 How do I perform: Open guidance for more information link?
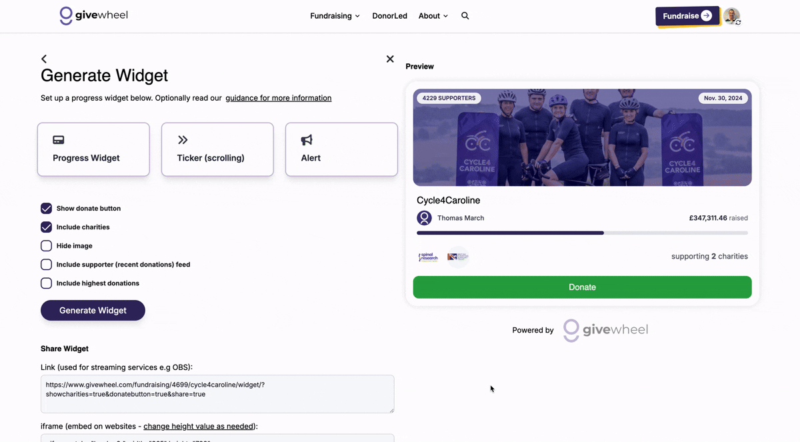pyautogui.click(x=278, y=98)
